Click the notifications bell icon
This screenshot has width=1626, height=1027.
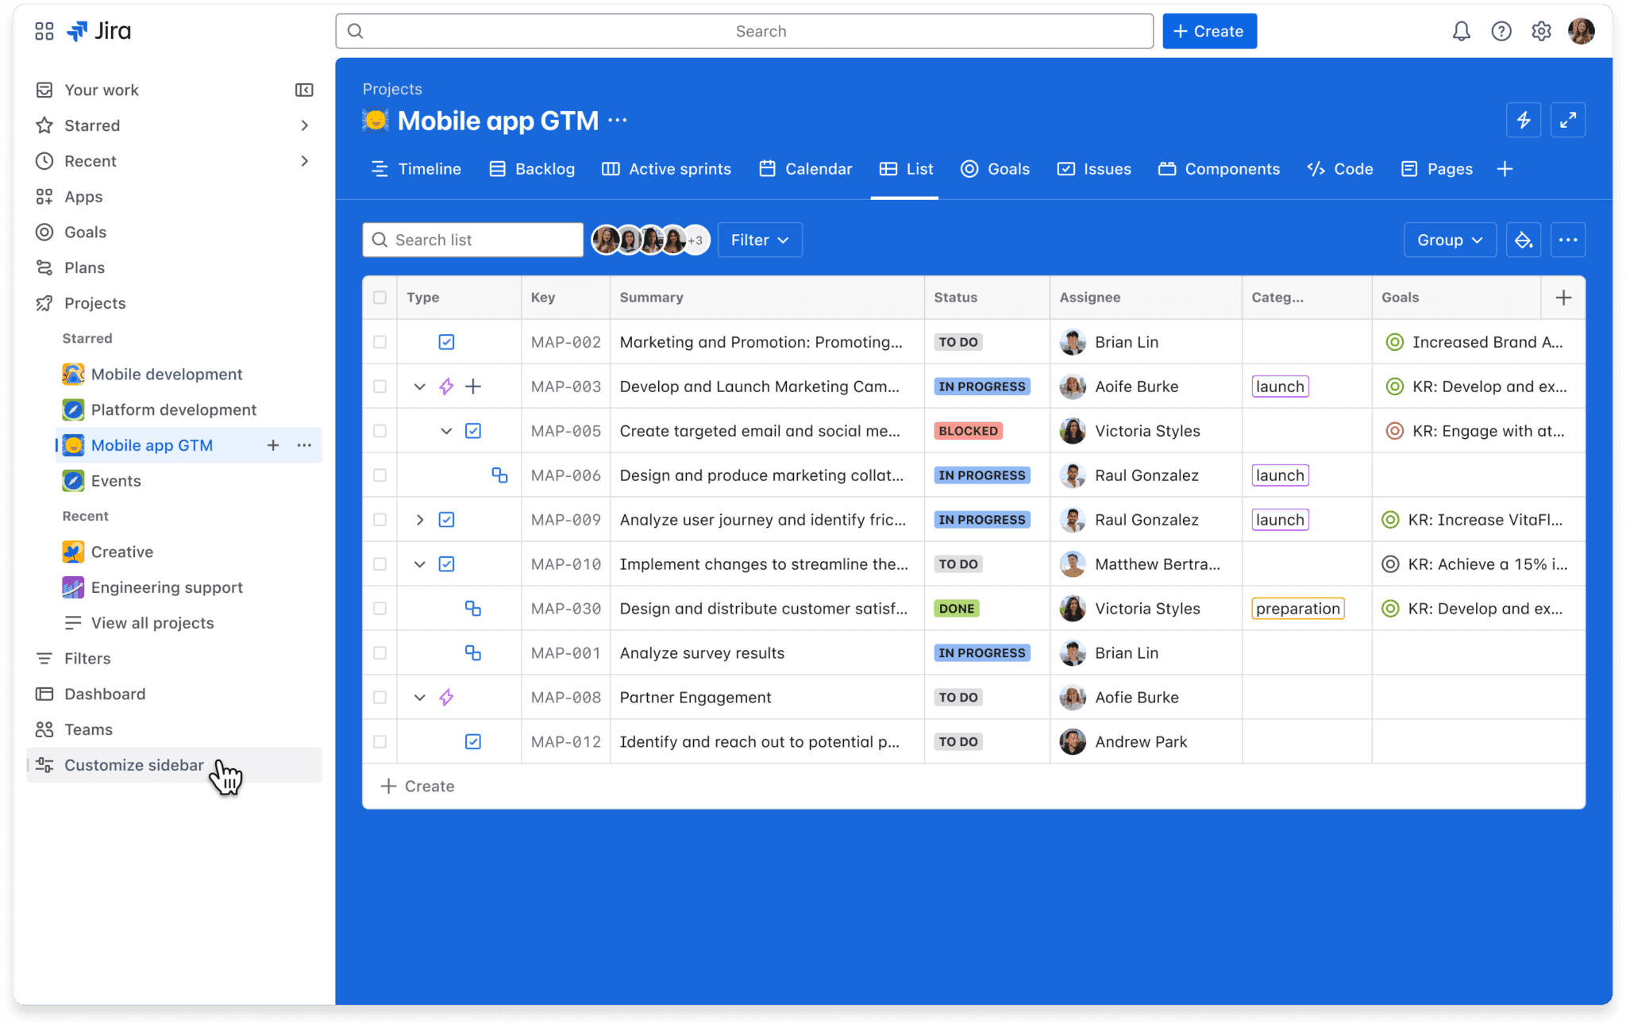1462,31
